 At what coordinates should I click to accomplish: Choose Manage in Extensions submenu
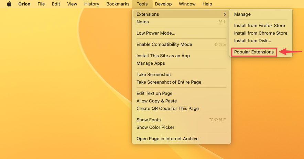click(261, 14)
